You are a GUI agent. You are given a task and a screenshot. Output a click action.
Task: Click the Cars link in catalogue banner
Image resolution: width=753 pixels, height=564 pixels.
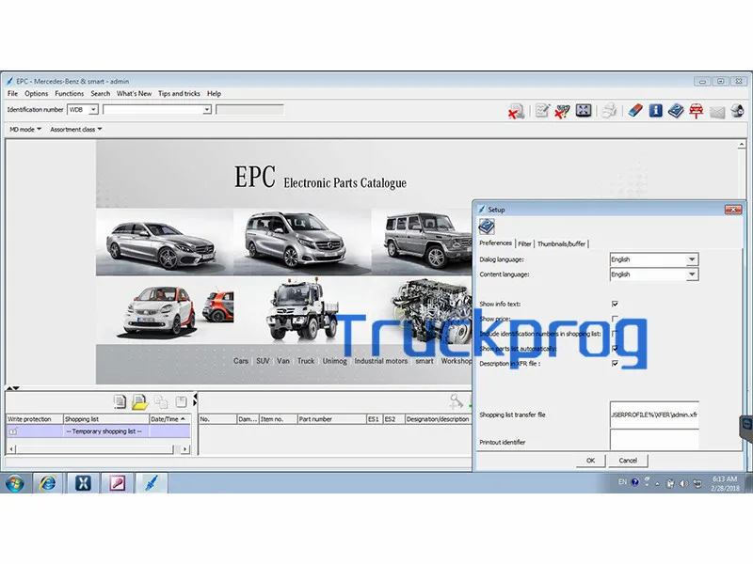tap(241, 361)
